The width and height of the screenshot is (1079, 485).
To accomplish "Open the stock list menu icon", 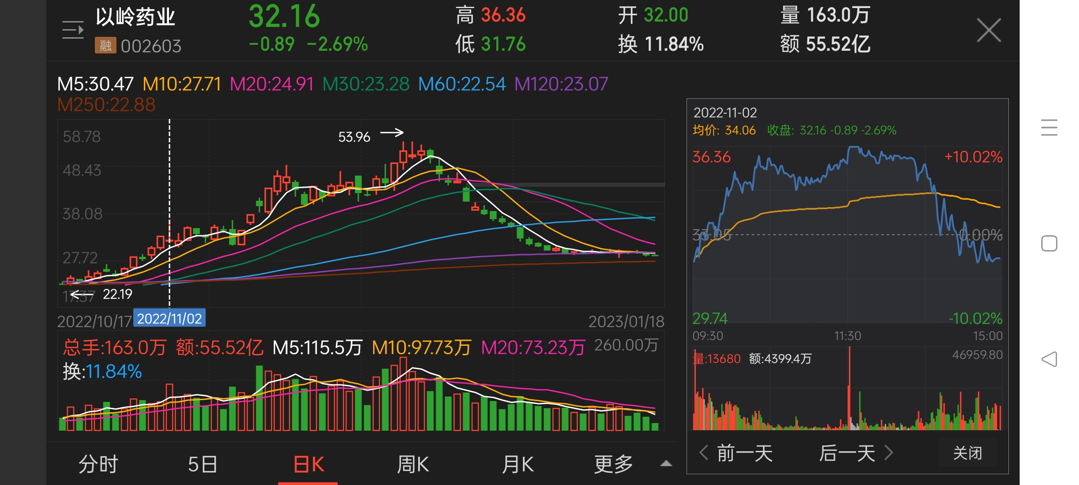I will pyautogui.click(x=73, y=30).
